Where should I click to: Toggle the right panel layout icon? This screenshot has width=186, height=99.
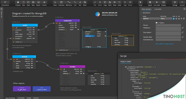click(184, 9)
